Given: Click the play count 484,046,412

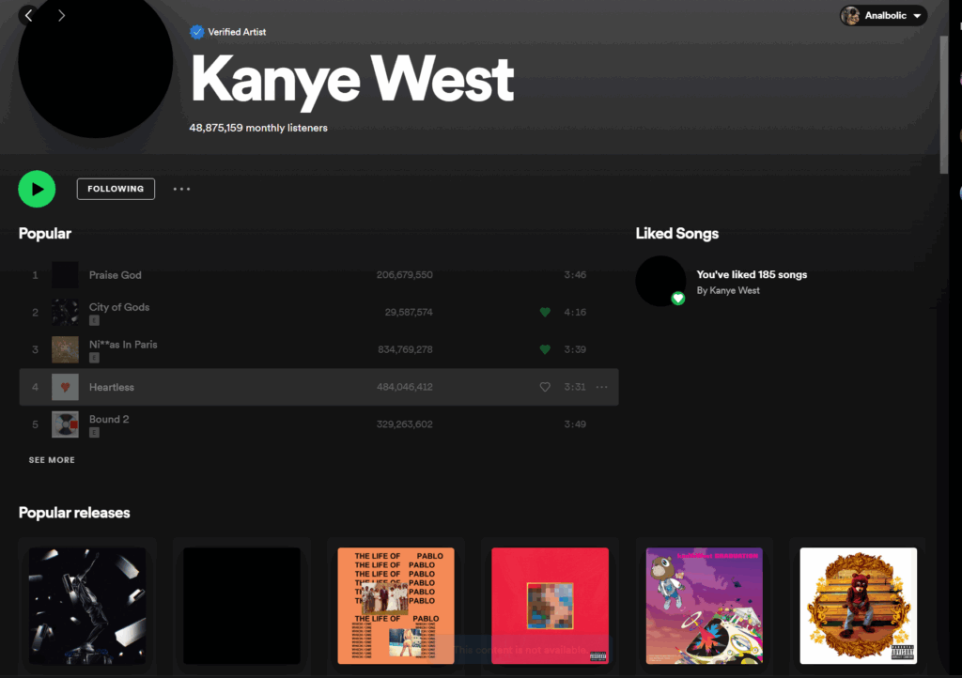Looking at the screenshot, I should (404, 387).
